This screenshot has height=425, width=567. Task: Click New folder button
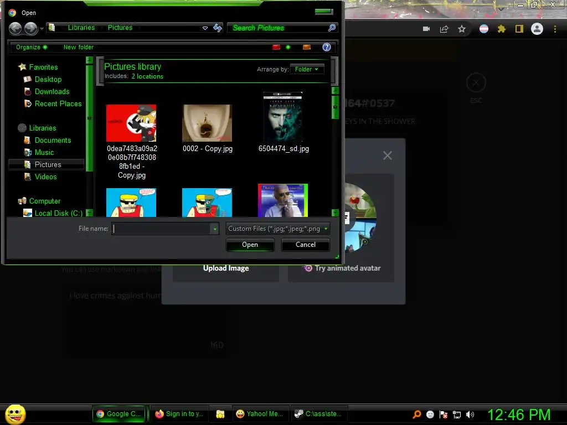[79, 47]
